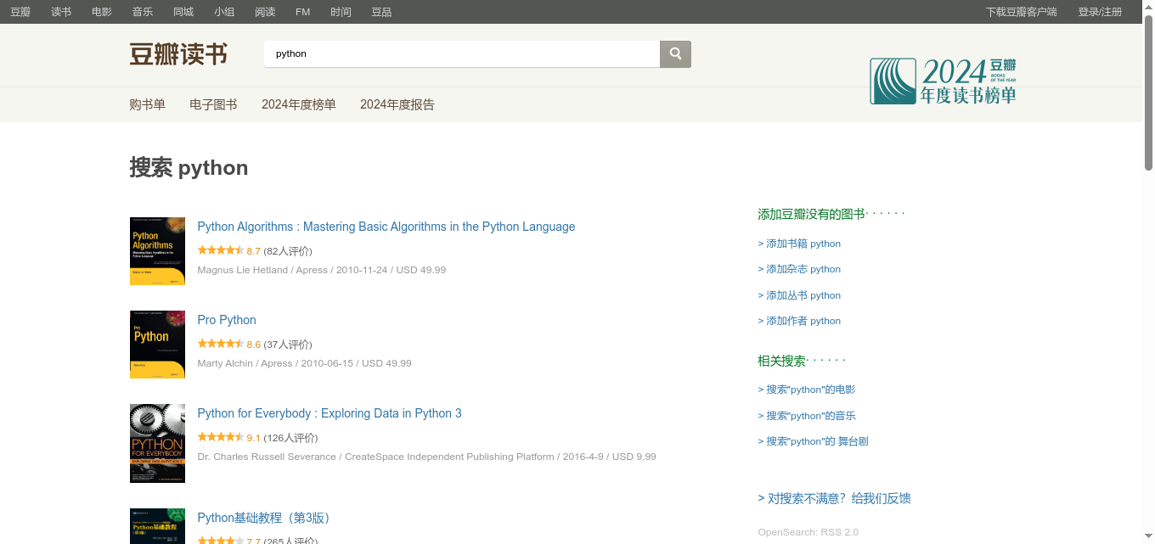1155x544 pixels.
Task: Click 对搜索不满意？给我们反馈 link
Action: tap(834, 498)
